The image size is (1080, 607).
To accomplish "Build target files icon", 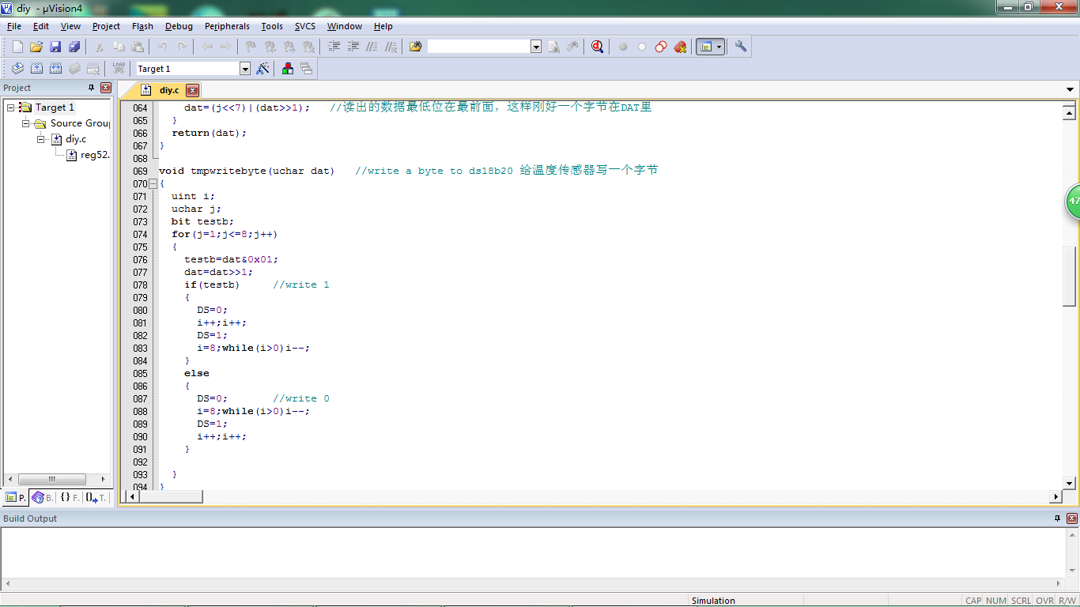I will tap(36, 69).
